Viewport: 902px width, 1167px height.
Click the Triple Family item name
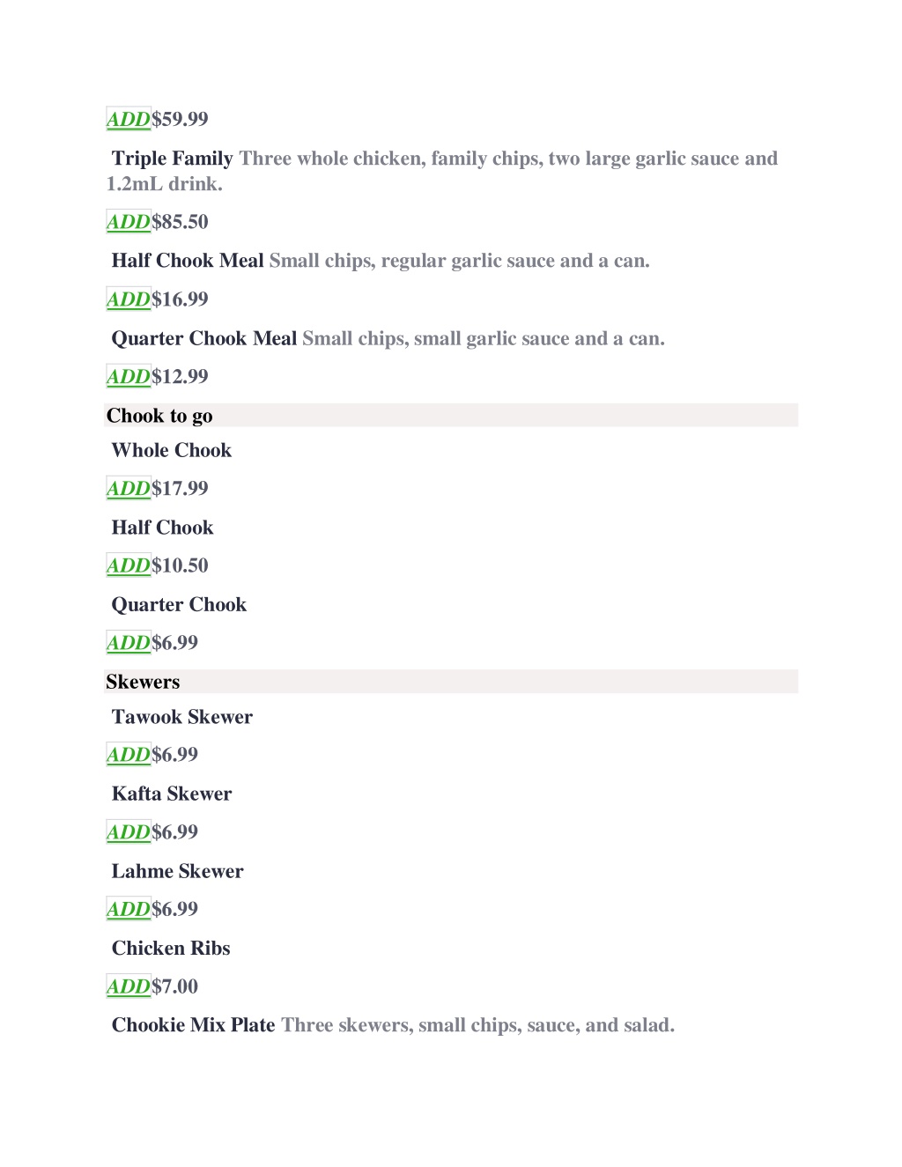pos(172,159)
